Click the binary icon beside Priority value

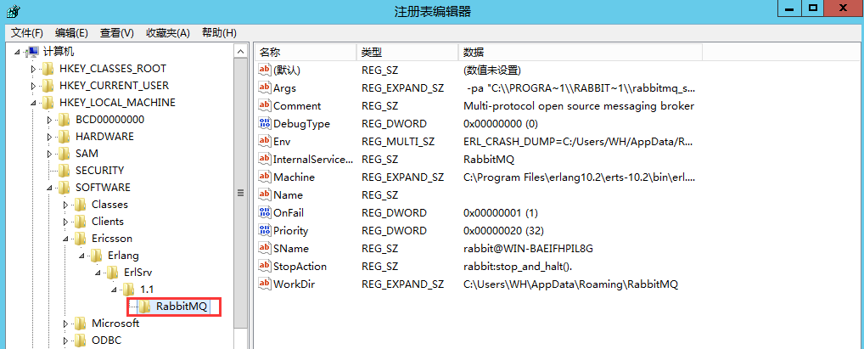click(264, 230)
